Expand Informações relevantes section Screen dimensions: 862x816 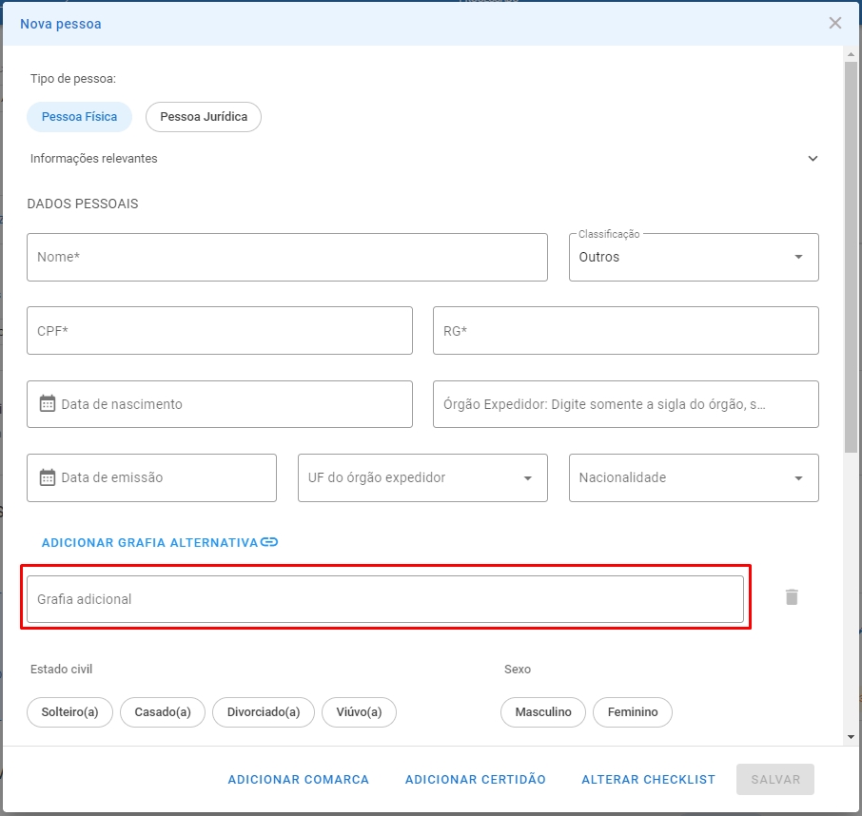[423, 158]
